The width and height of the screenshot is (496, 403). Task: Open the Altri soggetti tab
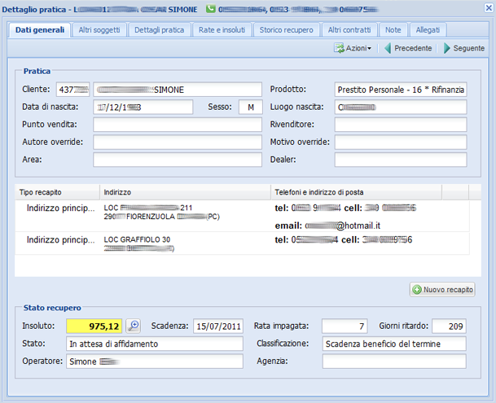[x=99, y=30]
